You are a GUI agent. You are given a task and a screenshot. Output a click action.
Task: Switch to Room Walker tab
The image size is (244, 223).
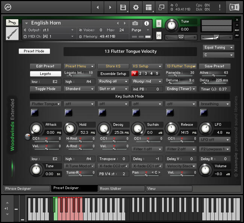(x=122, y=189)
